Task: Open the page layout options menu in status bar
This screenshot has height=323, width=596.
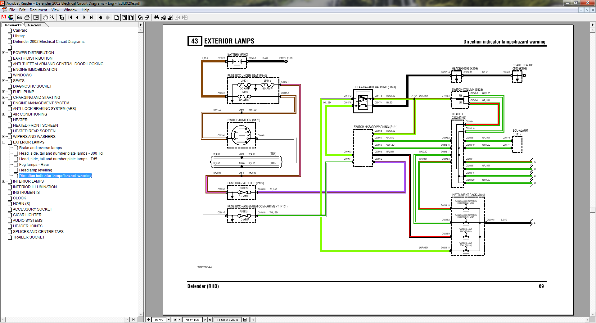Action: coord(246,320)
